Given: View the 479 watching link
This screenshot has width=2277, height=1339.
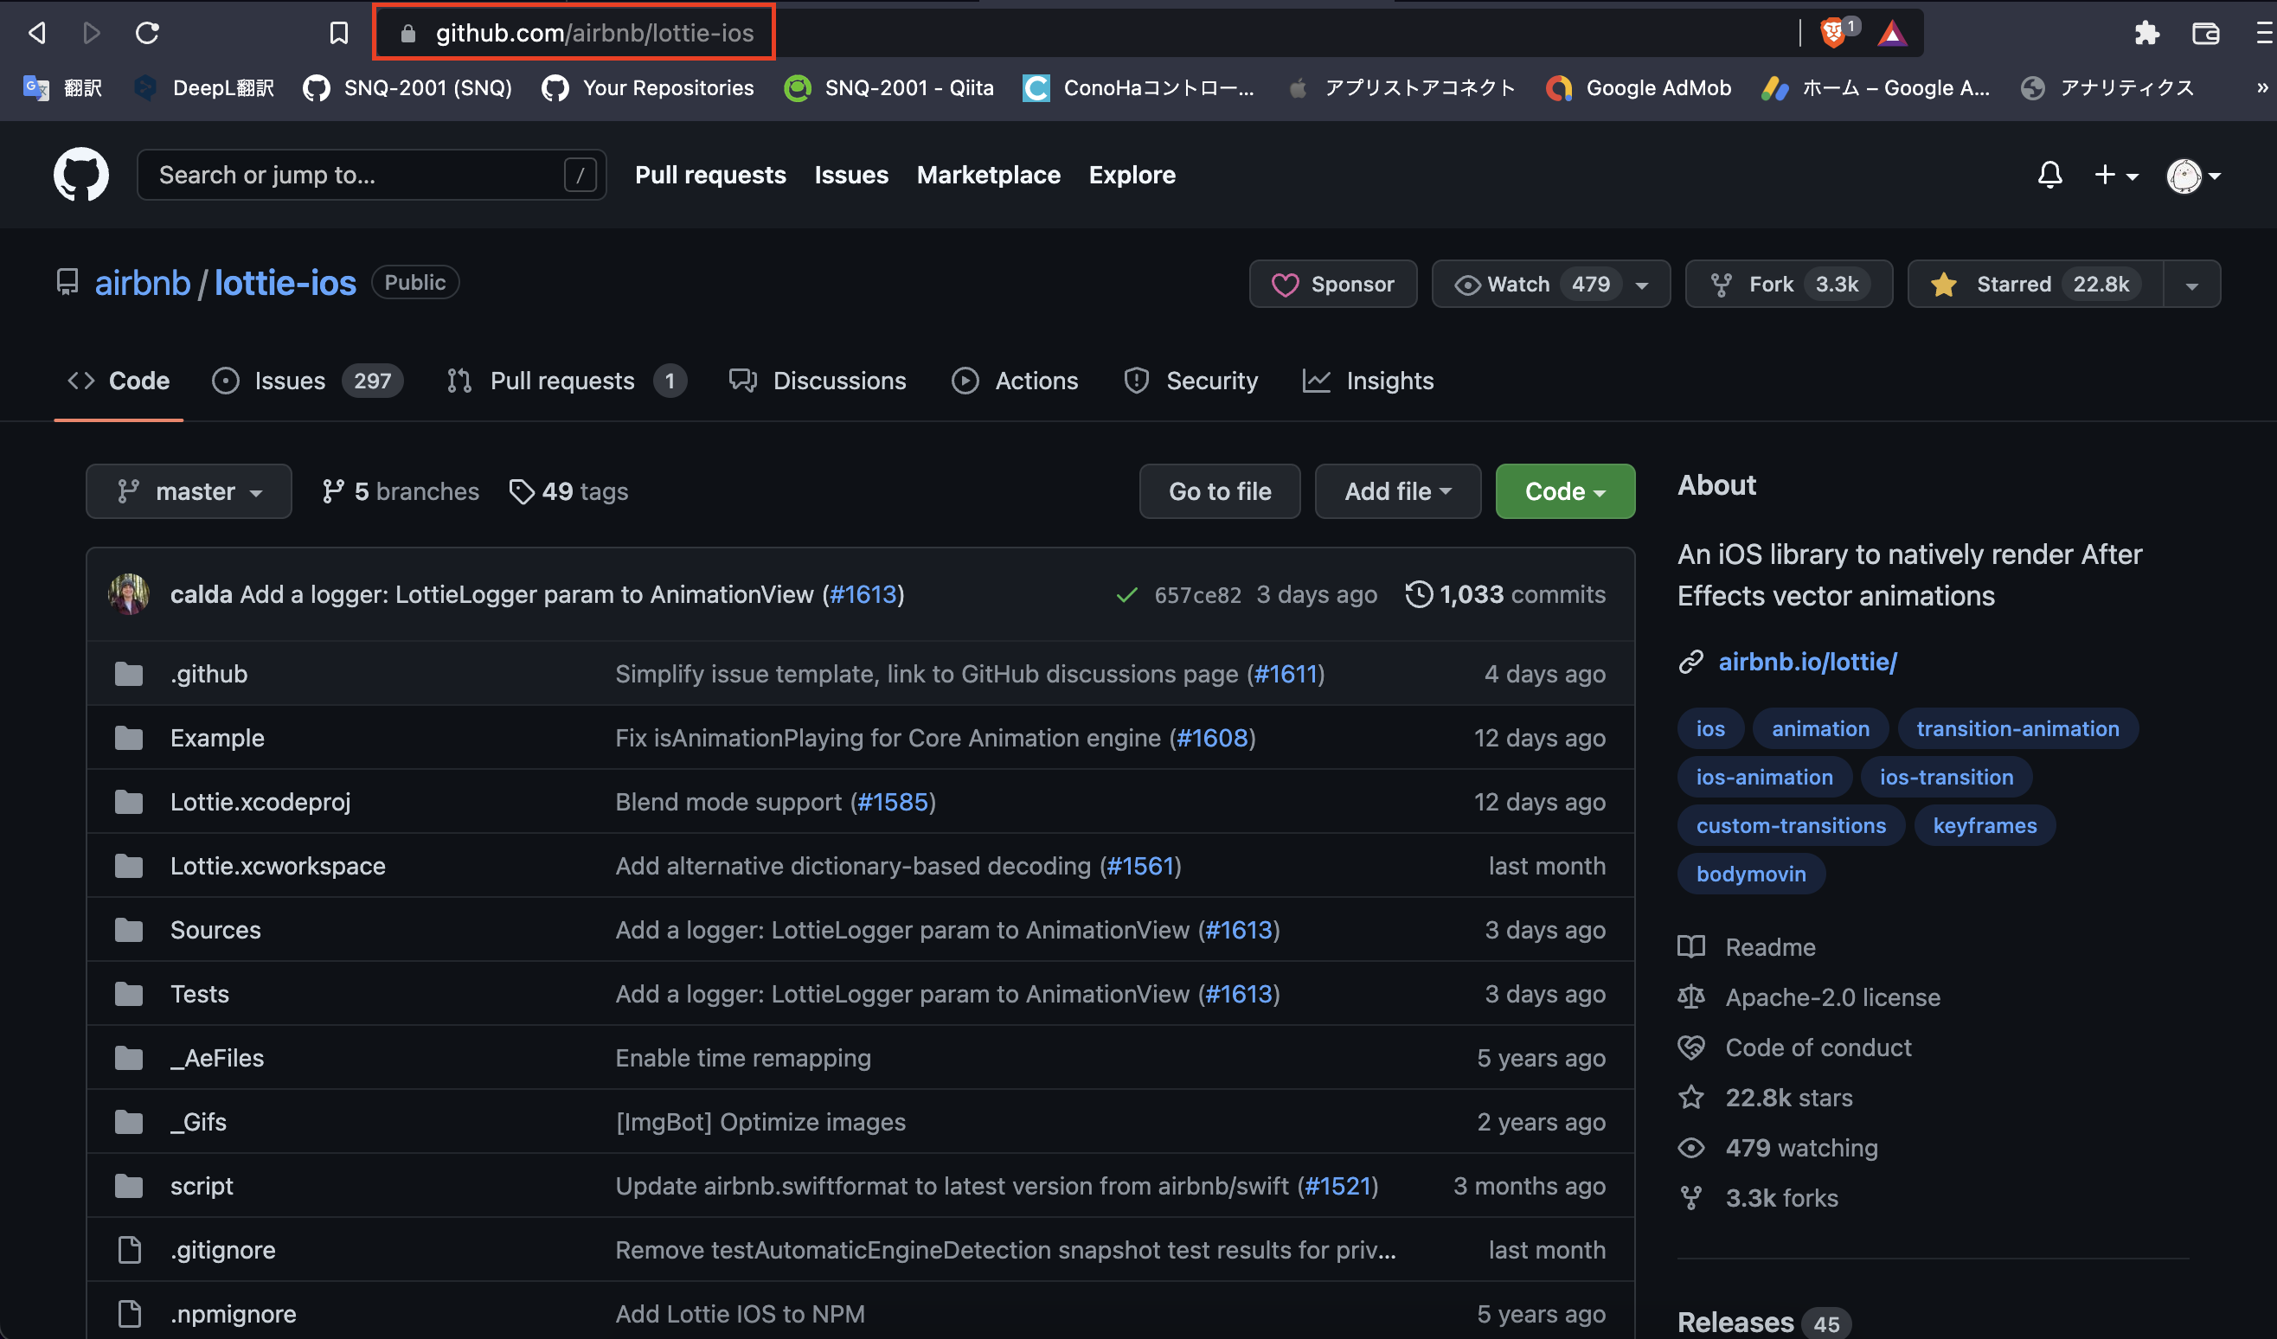Looking at the screenshot, I should point(1802,1148).
